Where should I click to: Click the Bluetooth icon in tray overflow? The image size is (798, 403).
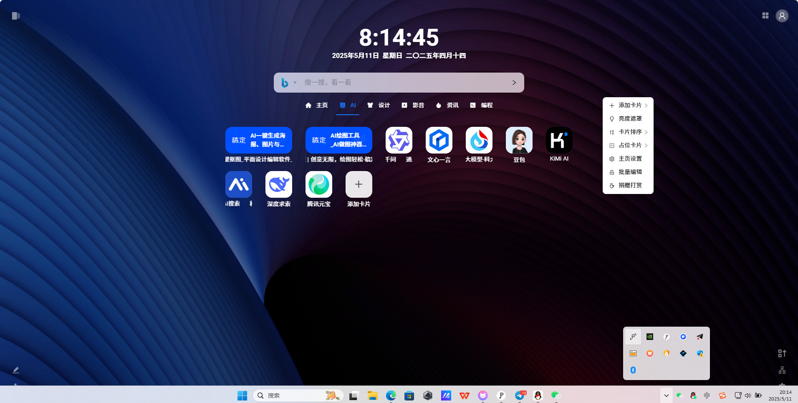633,370
